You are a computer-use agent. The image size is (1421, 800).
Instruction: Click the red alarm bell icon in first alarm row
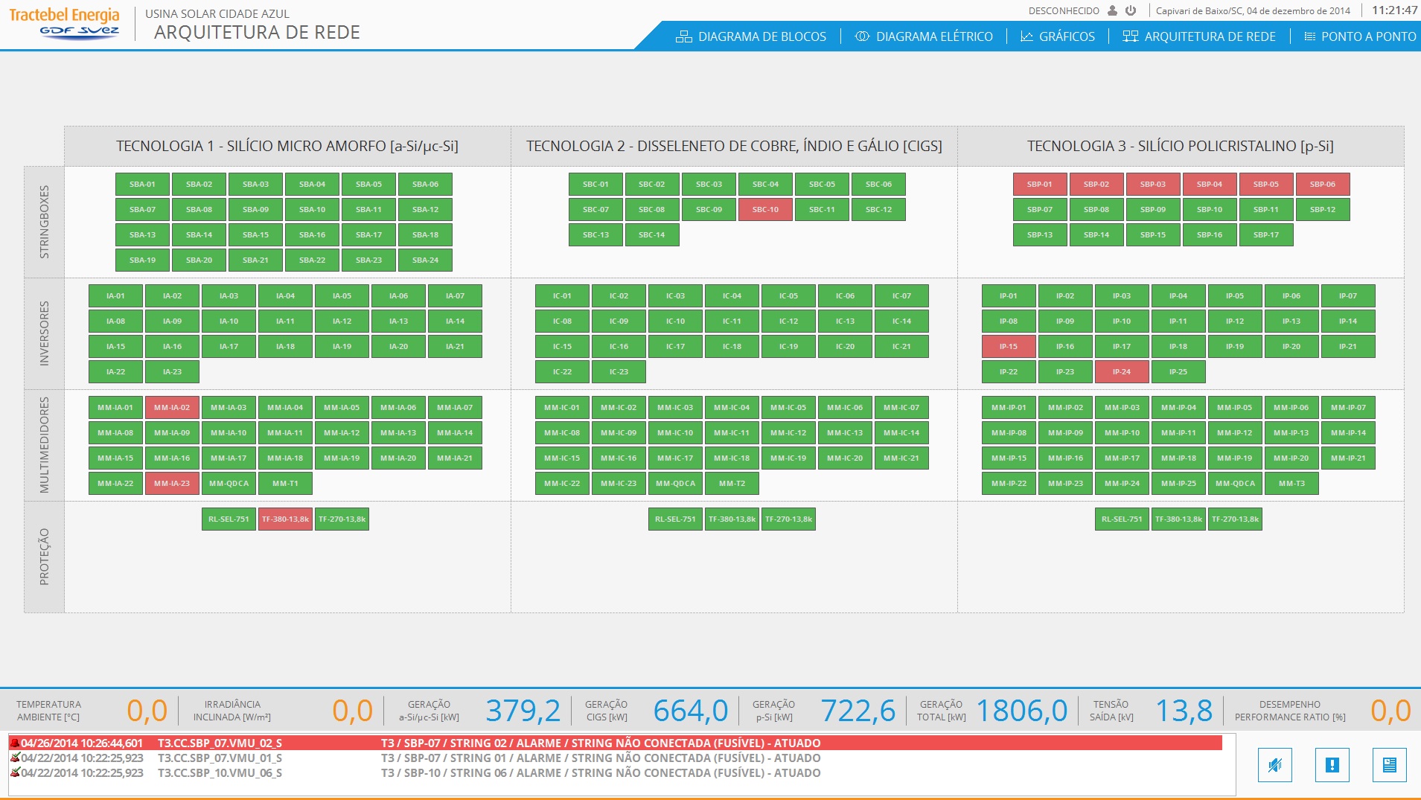tap(14, 743)
